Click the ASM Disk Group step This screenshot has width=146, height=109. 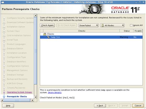pos(15,83)
